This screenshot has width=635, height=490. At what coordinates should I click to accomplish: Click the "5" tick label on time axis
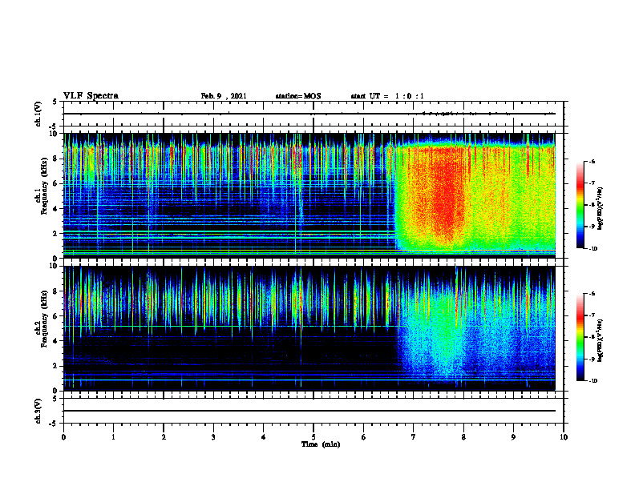313,437
